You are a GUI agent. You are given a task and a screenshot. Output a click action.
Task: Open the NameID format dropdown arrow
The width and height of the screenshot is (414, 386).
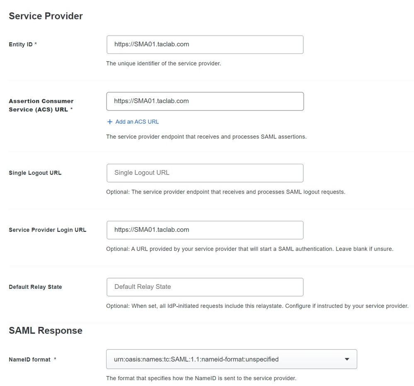pyautogui.click(x=347, y=359)
